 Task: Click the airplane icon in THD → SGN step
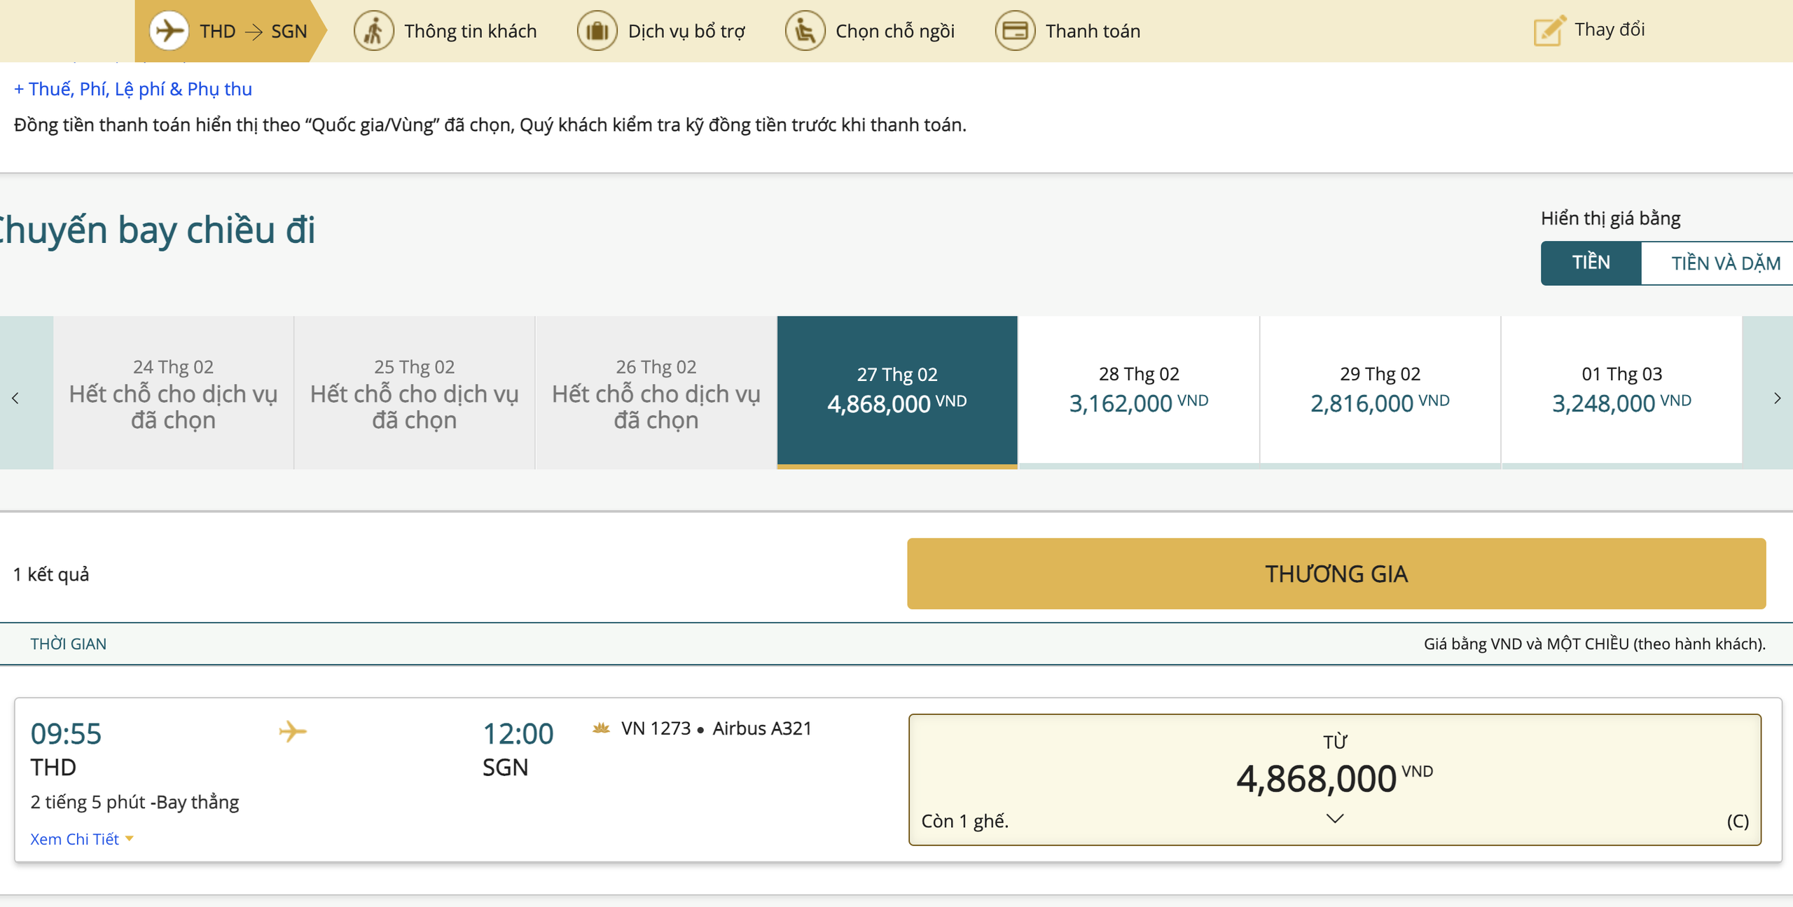click(x=169, y=31)
